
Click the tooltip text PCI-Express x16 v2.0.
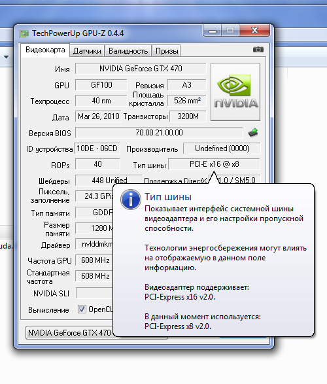click(180, 297)
